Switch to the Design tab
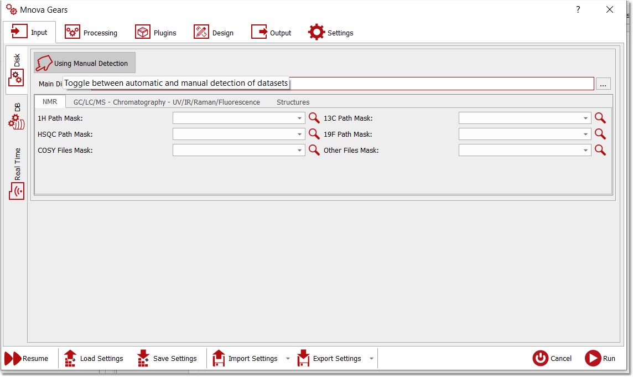Viewport: 633px width, 377px height. pyautogui.click(x=214, y=32)
